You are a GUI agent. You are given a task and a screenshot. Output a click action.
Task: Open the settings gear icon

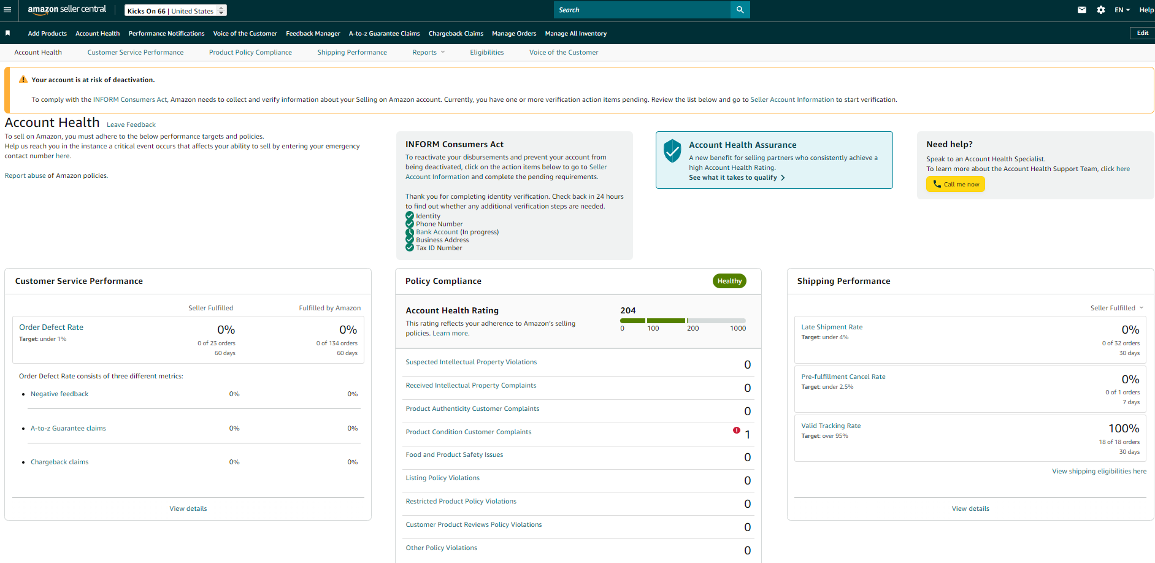click(1101, 10)
